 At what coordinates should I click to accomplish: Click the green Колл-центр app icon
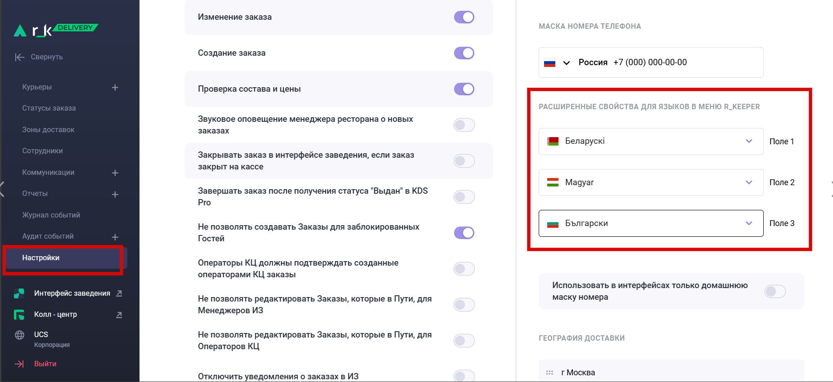(19, 315)
